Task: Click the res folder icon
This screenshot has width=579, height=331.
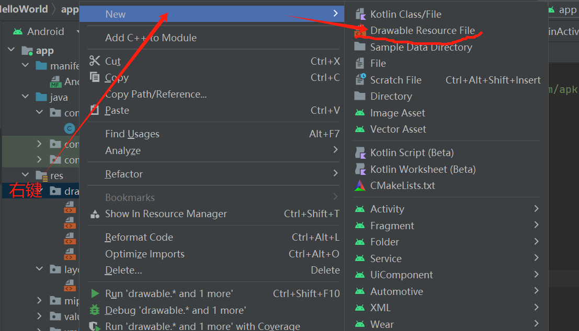Action: point(42,176)
